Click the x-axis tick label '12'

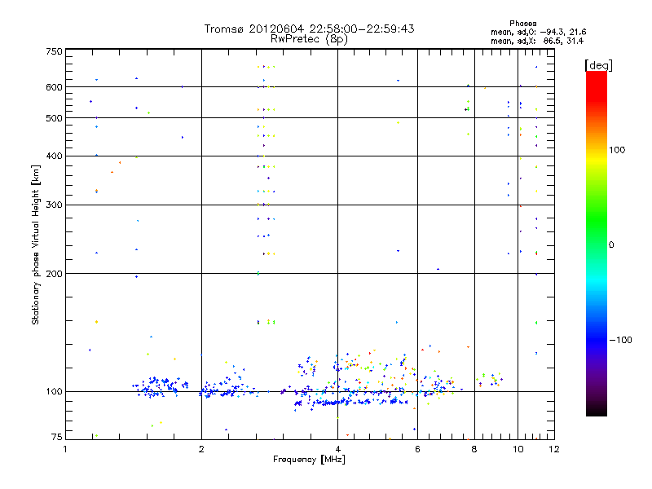click(554, 449)
